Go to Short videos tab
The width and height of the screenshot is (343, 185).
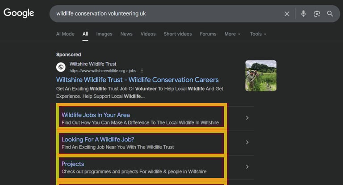tap(178, 34)
